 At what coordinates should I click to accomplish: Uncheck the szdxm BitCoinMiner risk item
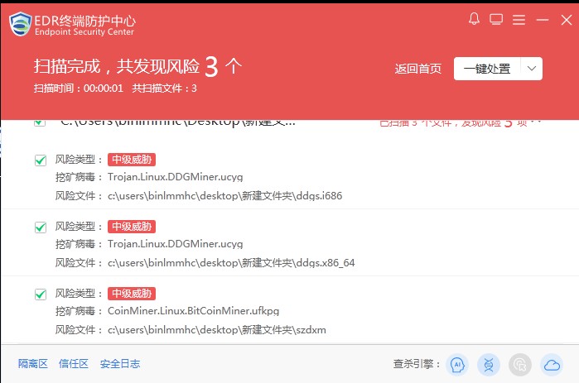(41, 294)
